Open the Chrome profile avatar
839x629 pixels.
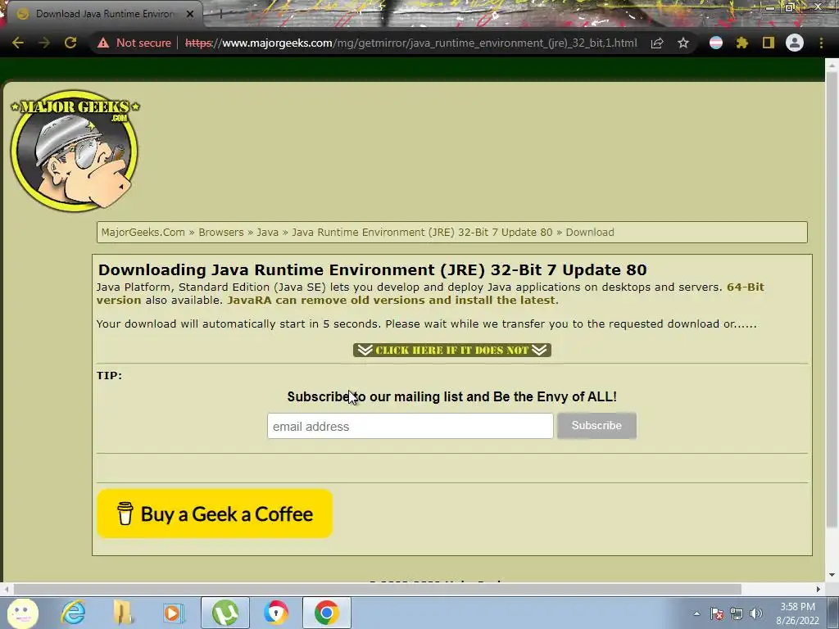click(x=795, y=43)
